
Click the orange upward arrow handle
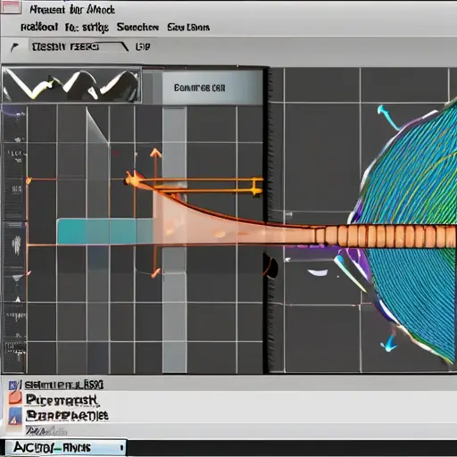coord(155,153)
